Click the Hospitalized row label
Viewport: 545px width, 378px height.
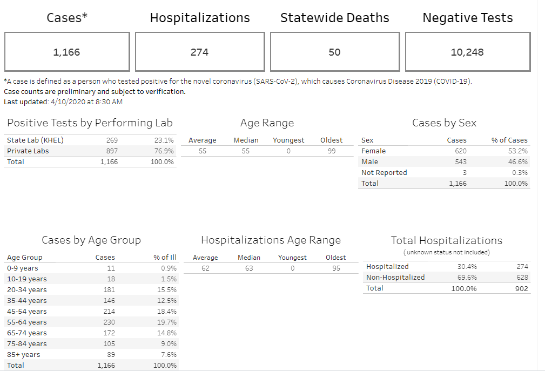387,266
